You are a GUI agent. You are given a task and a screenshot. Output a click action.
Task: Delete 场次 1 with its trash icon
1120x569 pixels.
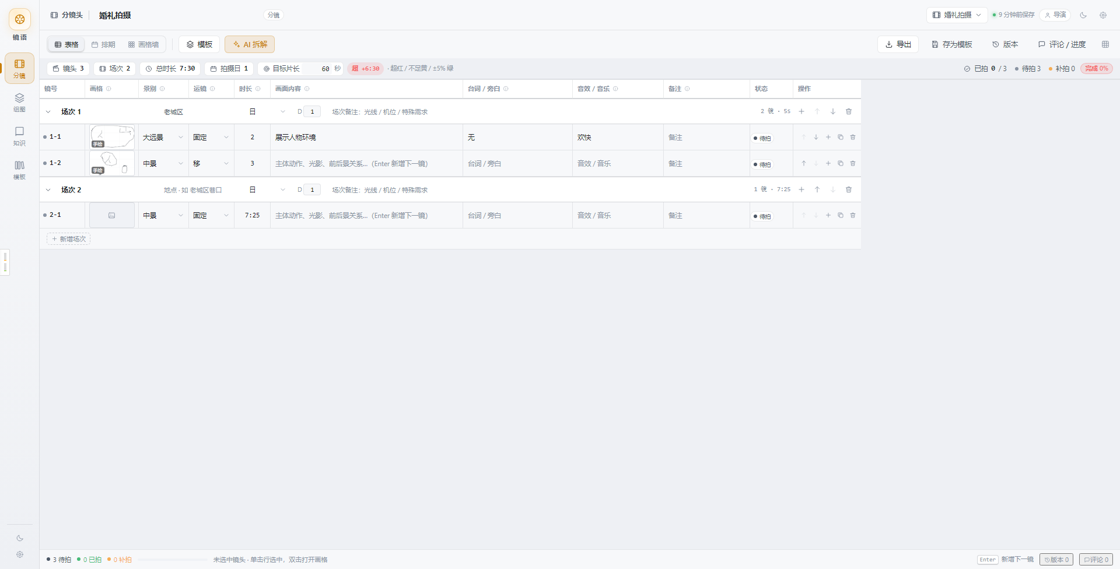click(849, 111)
